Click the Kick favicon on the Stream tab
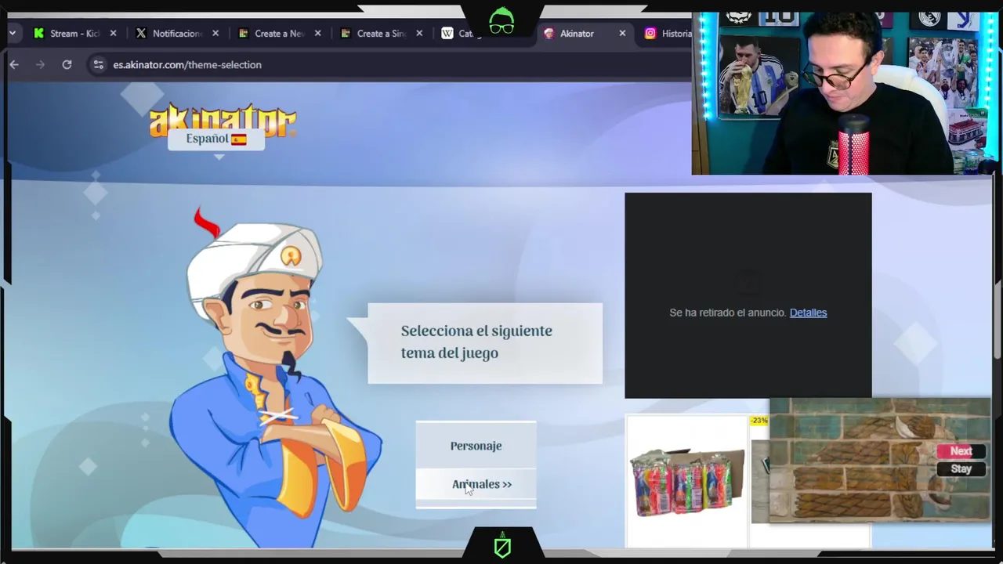The height and width of the screenshot is (564, 1003). click(38, 33)
